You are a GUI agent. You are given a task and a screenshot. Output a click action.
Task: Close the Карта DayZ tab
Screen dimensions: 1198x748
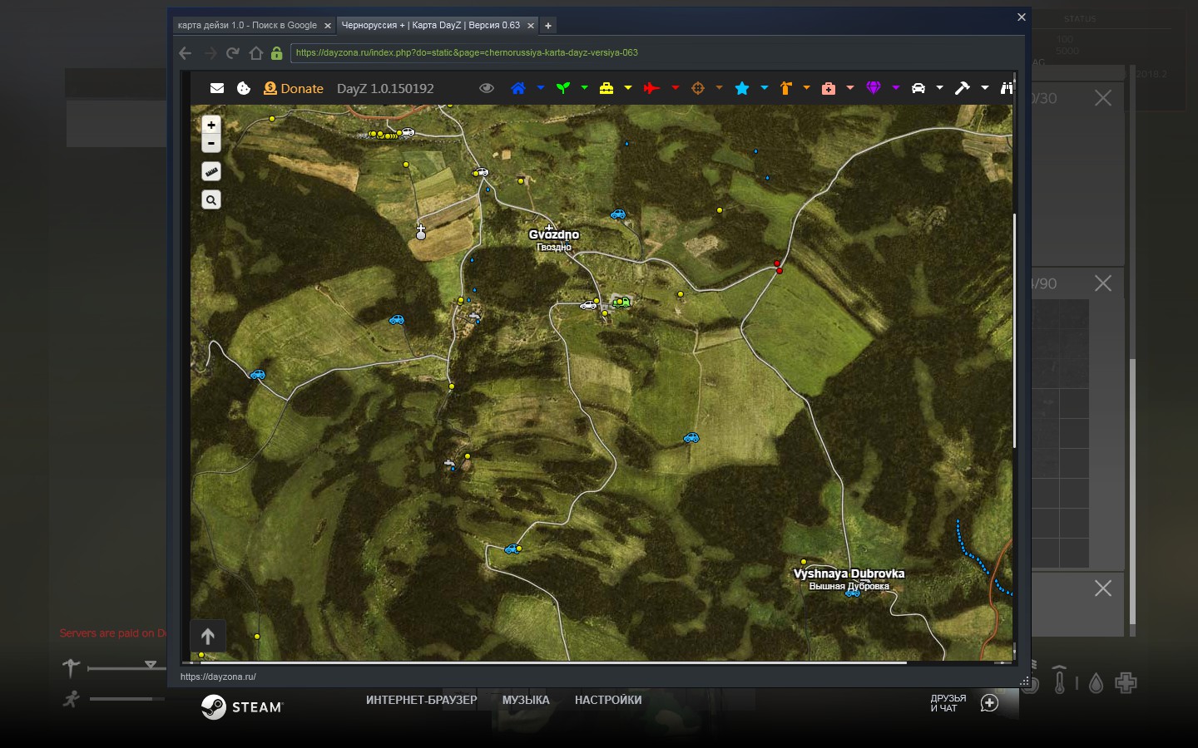tap(531, 26)
